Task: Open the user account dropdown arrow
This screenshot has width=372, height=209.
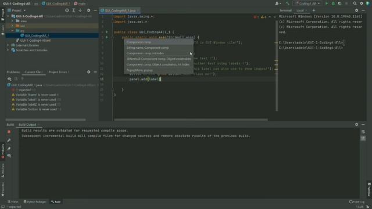Action: click(280, 3)
